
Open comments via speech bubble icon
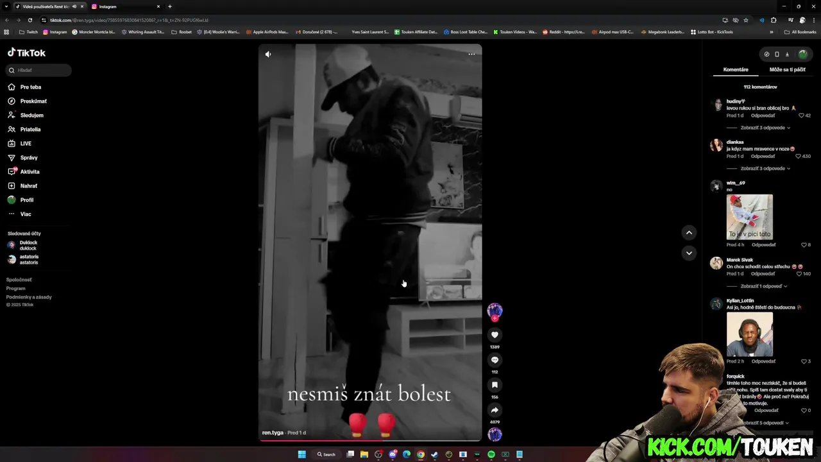coord(495,360)
